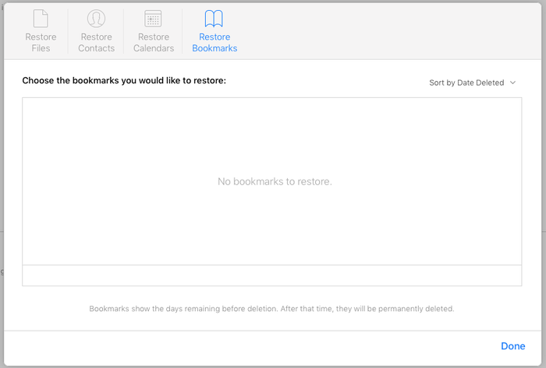This screenshot has height=368, width=546.
Task: Click the Restore Calendars calendar icon
Action: pyautogui.click(x=153, y=19)
